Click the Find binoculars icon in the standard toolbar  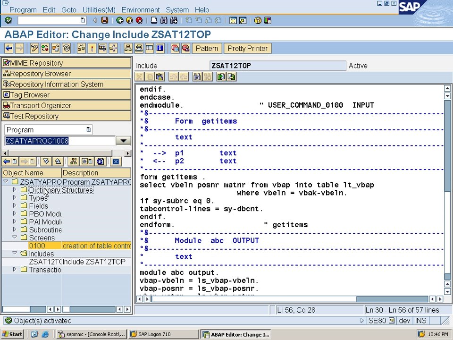(x=164, y=20)
